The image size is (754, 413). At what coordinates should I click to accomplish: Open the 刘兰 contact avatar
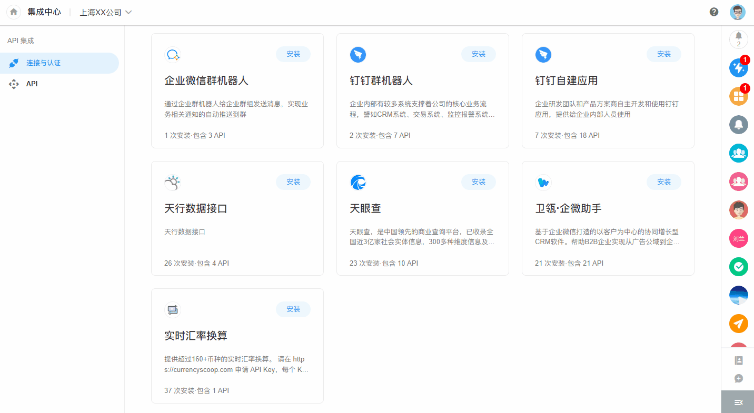coord(739,238)
